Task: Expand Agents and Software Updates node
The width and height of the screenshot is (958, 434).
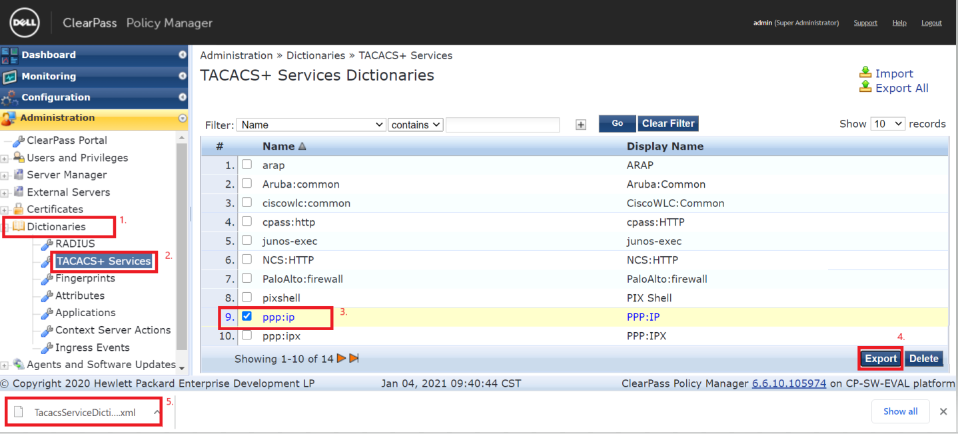Action: [x=5, y=365]
